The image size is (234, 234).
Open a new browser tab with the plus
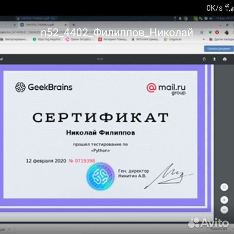(x=74, y=25)
